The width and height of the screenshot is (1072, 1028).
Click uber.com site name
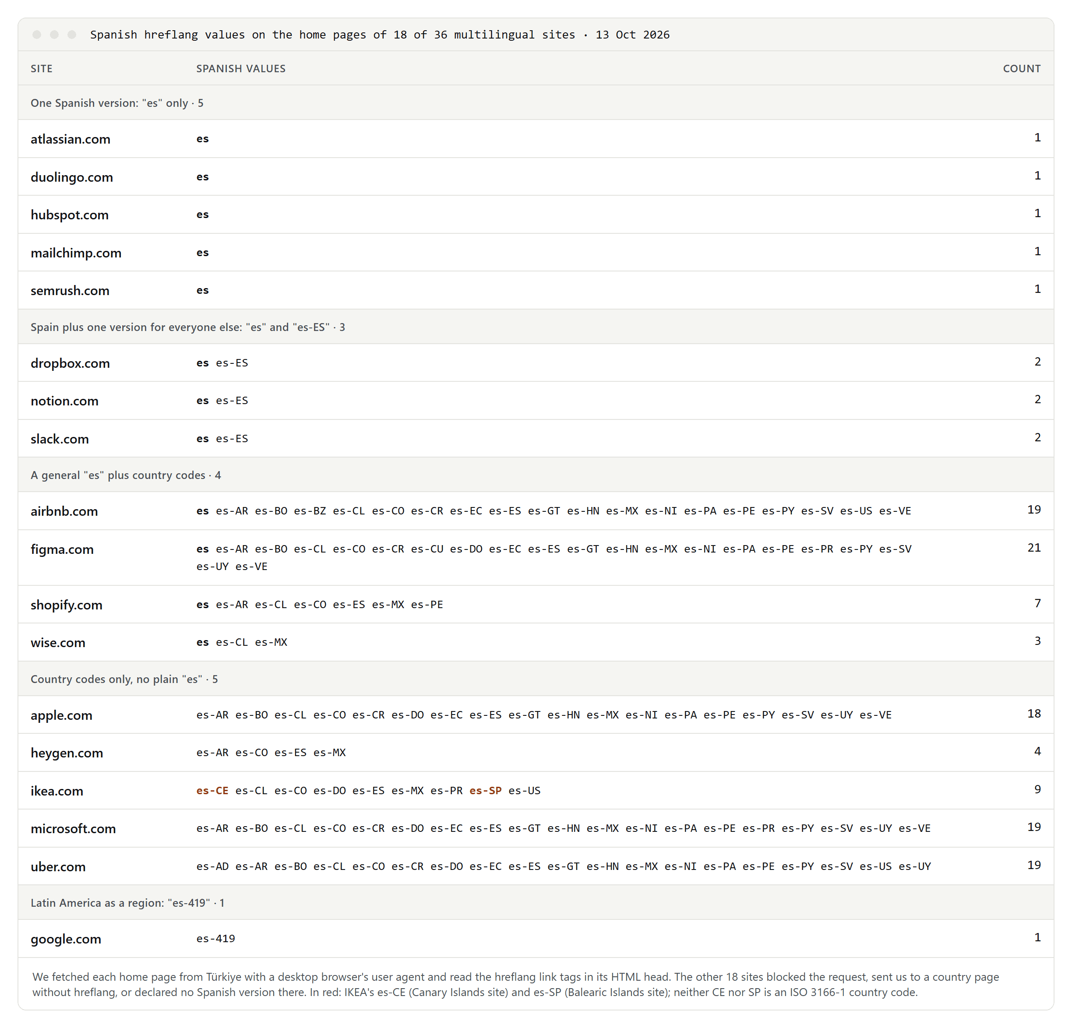58,867
